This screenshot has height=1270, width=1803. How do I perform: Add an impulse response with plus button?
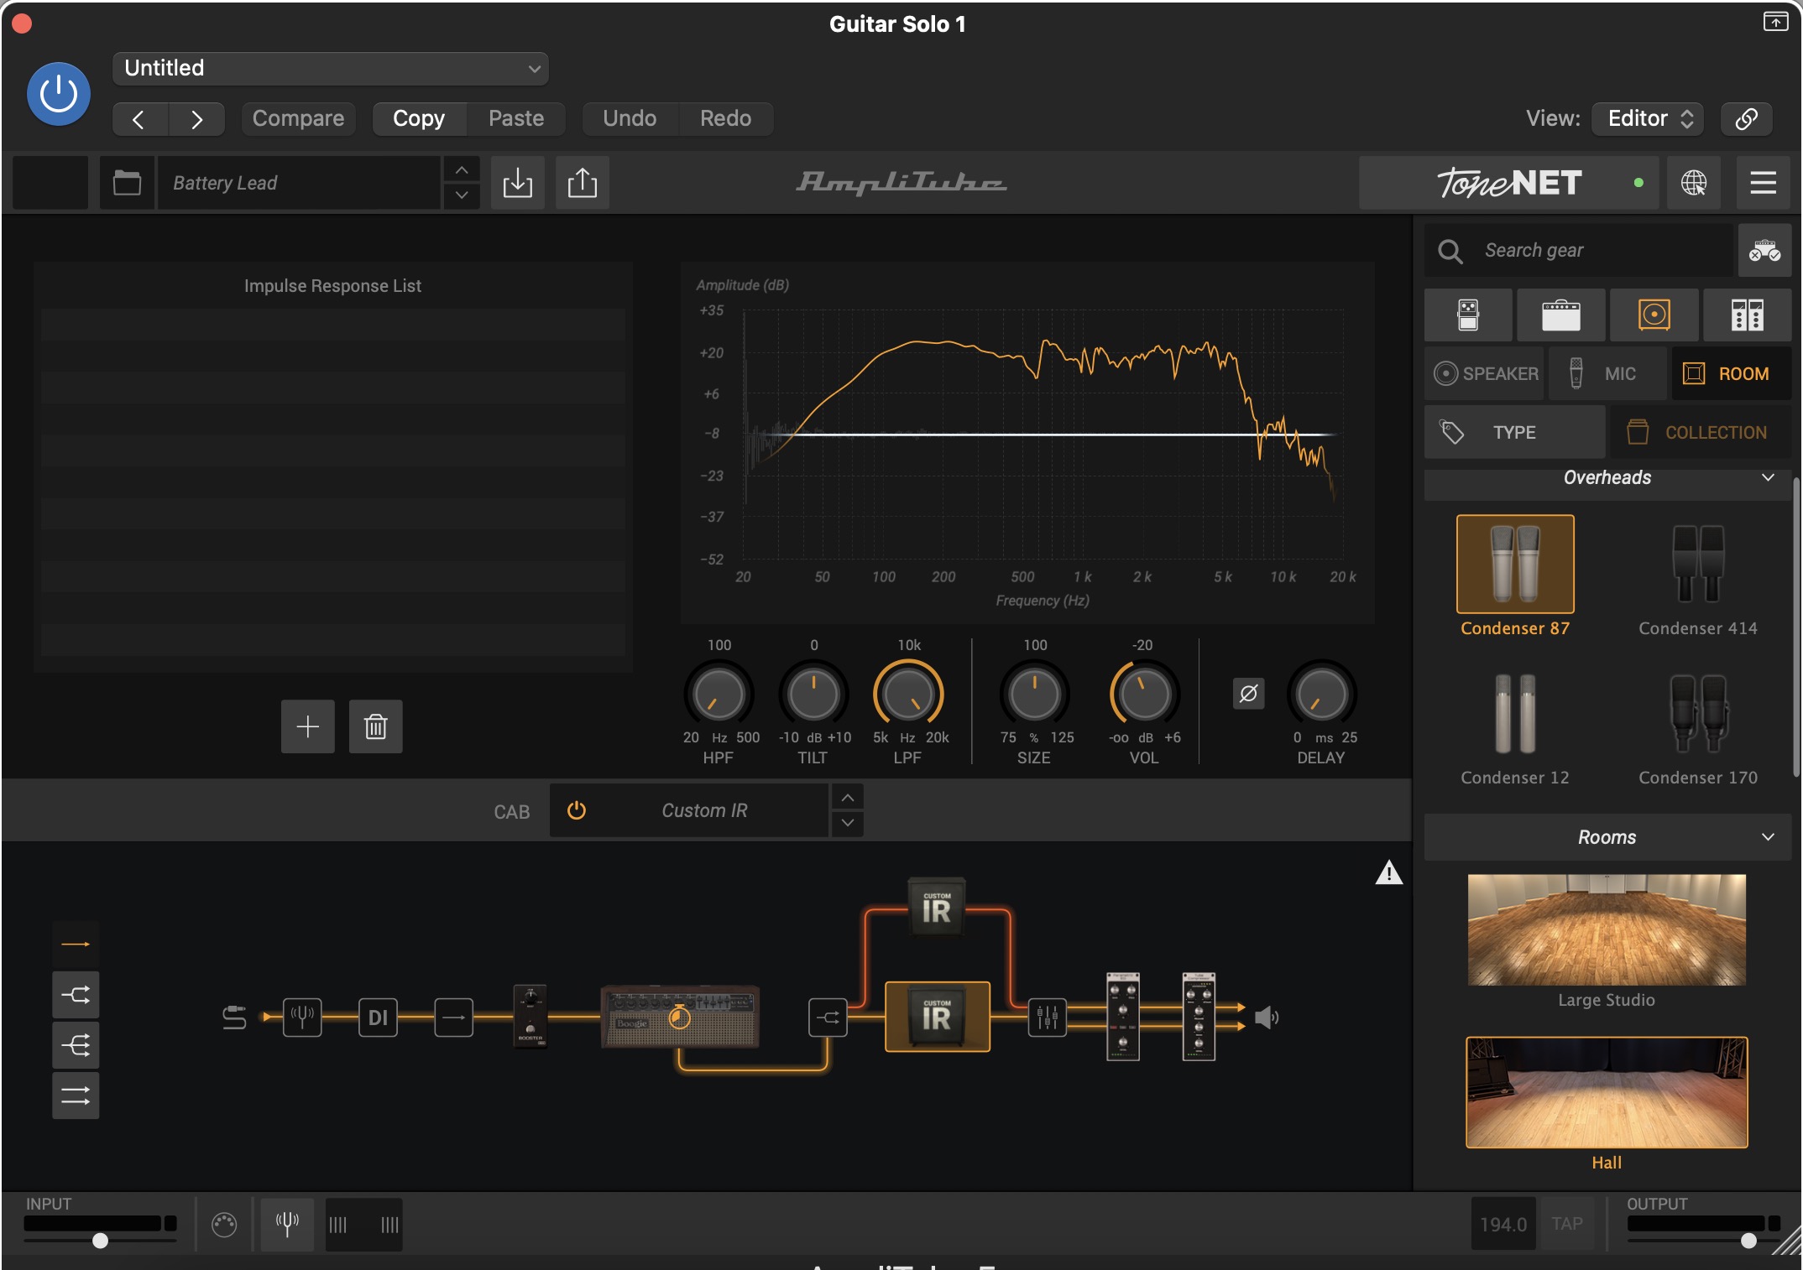[308, 726]
